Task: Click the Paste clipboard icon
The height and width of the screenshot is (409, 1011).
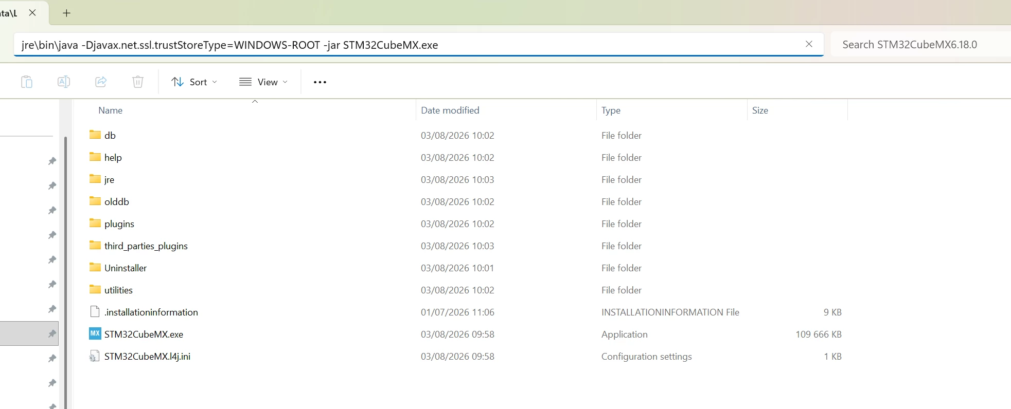Action: [27, 82]
